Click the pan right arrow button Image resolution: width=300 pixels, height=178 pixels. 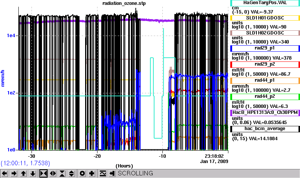coord(14,174)
